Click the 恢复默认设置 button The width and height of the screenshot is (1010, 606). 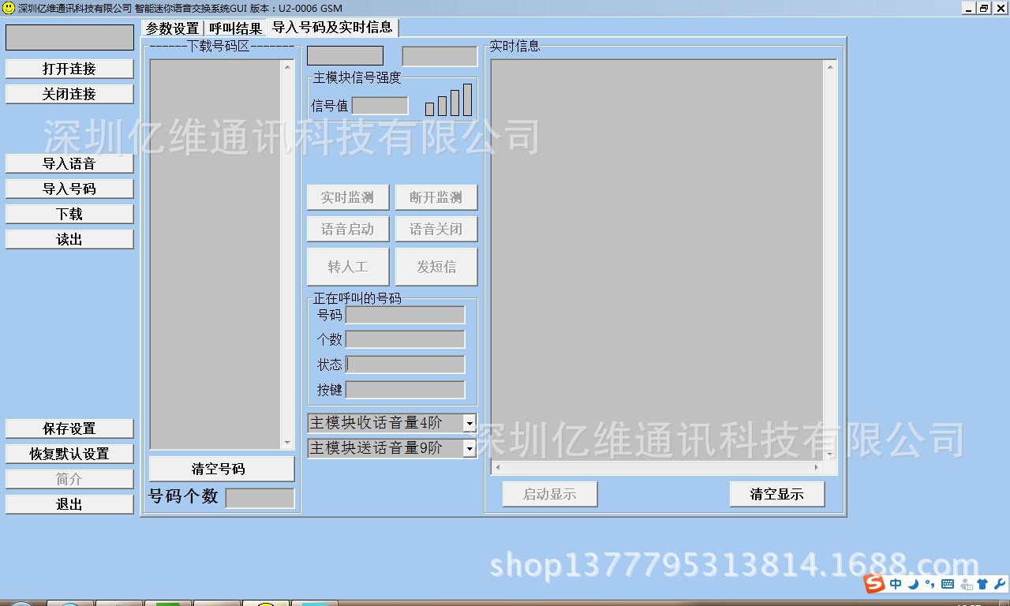pos(69,454)
